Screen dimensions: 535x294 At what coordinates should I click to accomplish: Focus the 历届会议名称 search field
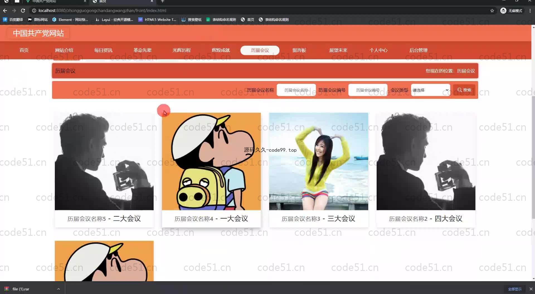pyautogui.click(x=296, y=90)
